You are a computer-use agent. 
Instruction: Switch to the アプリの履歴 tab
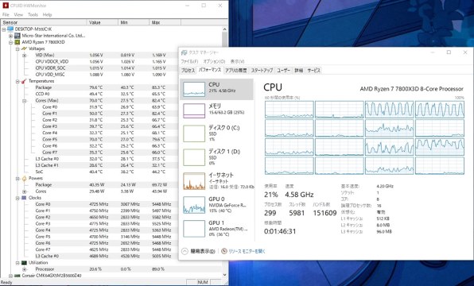(235, 70)
